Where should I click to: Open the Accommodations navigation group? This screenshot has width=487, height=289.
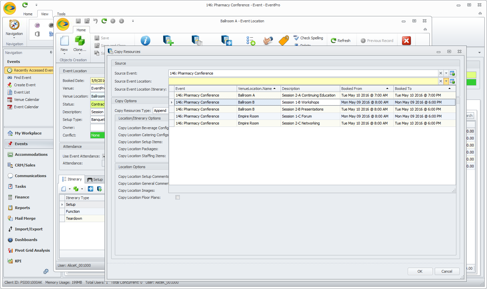point(31,154)
